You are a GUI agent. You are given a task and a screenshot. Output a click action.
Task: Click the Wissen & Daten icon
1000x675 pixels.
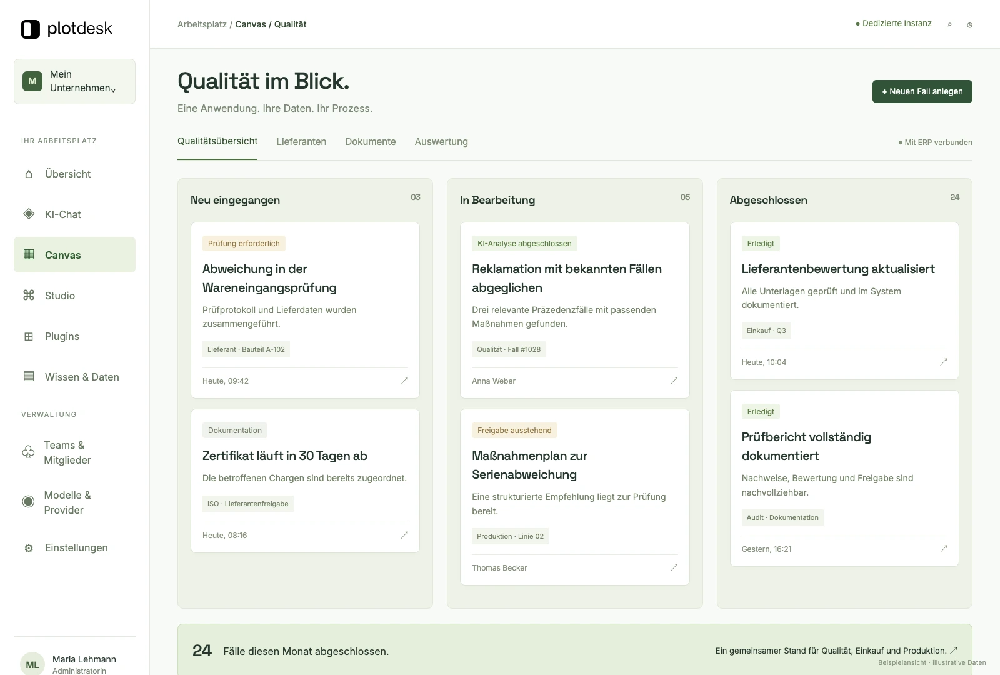click(x=29, y=376)
